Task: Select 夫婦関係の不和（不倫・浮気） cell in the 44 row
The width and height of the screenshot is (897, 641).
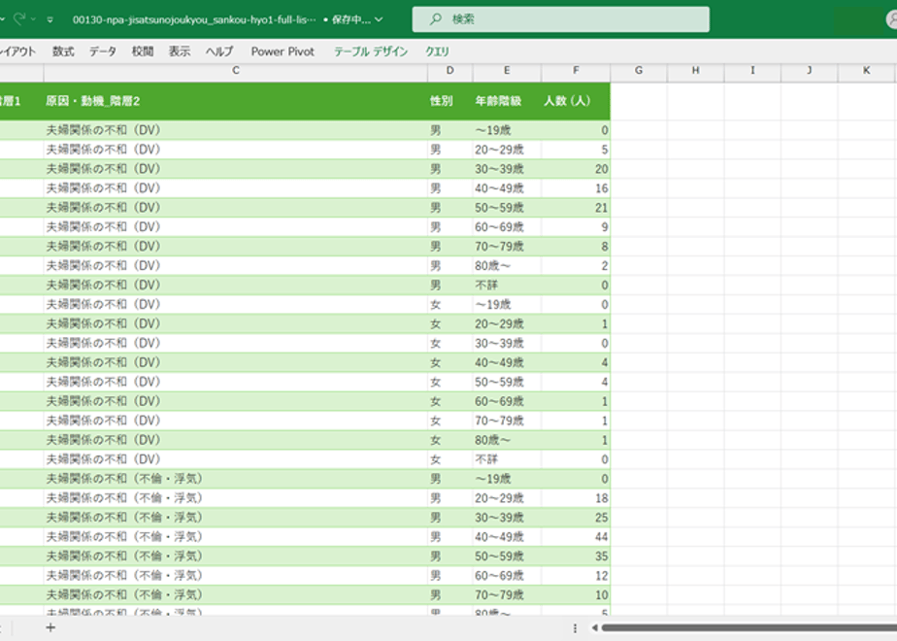Action: [x=236, y=537]
